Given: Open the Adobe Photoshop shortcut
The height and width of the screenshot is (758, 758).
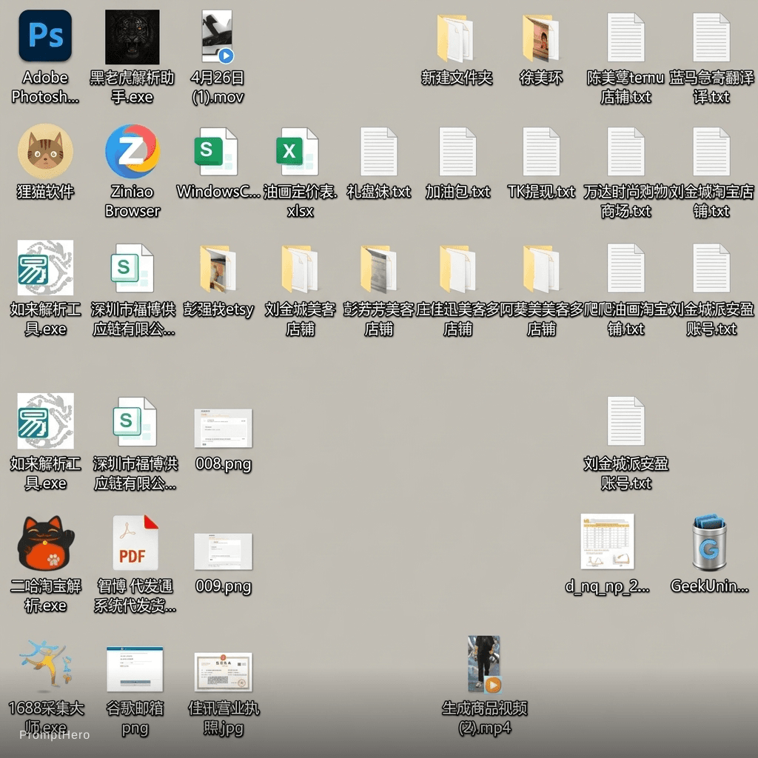Looking at the screenshot, I should (45, 36).
